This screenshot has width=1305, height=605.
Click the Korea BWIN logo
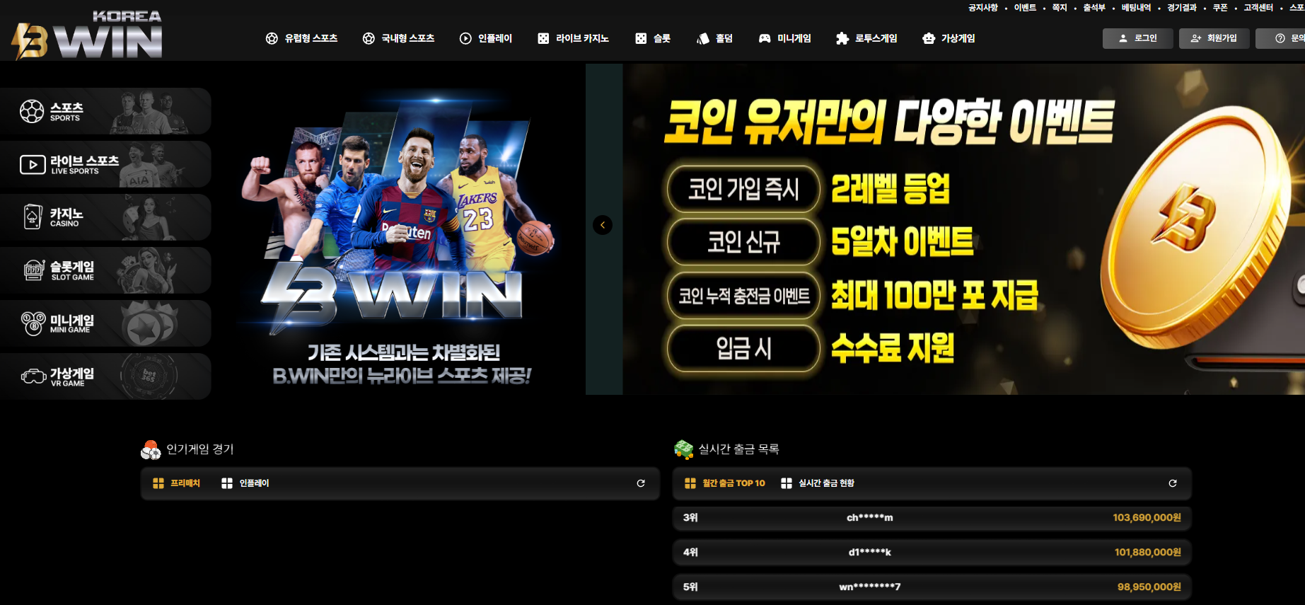click(87, 35)
